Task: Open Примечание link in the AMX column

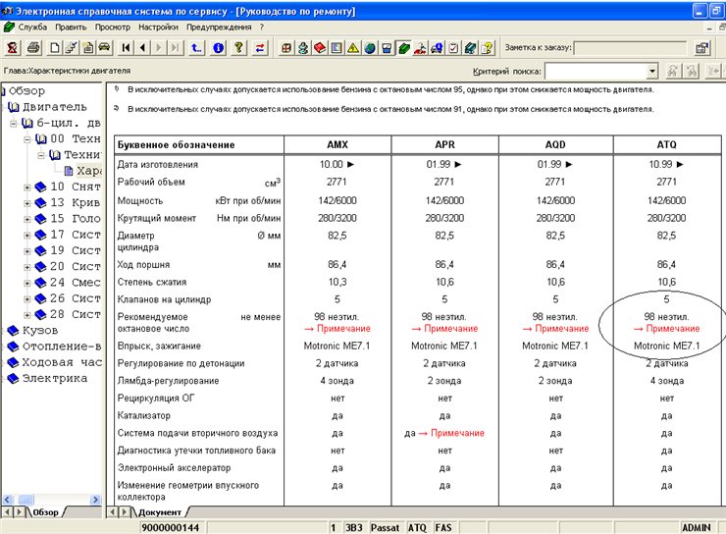Action: point(337,329)
